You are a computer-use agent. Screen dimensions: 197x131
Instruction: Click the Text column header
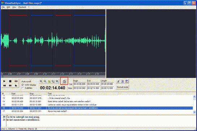pyautogui.click(x=82, y=93)
